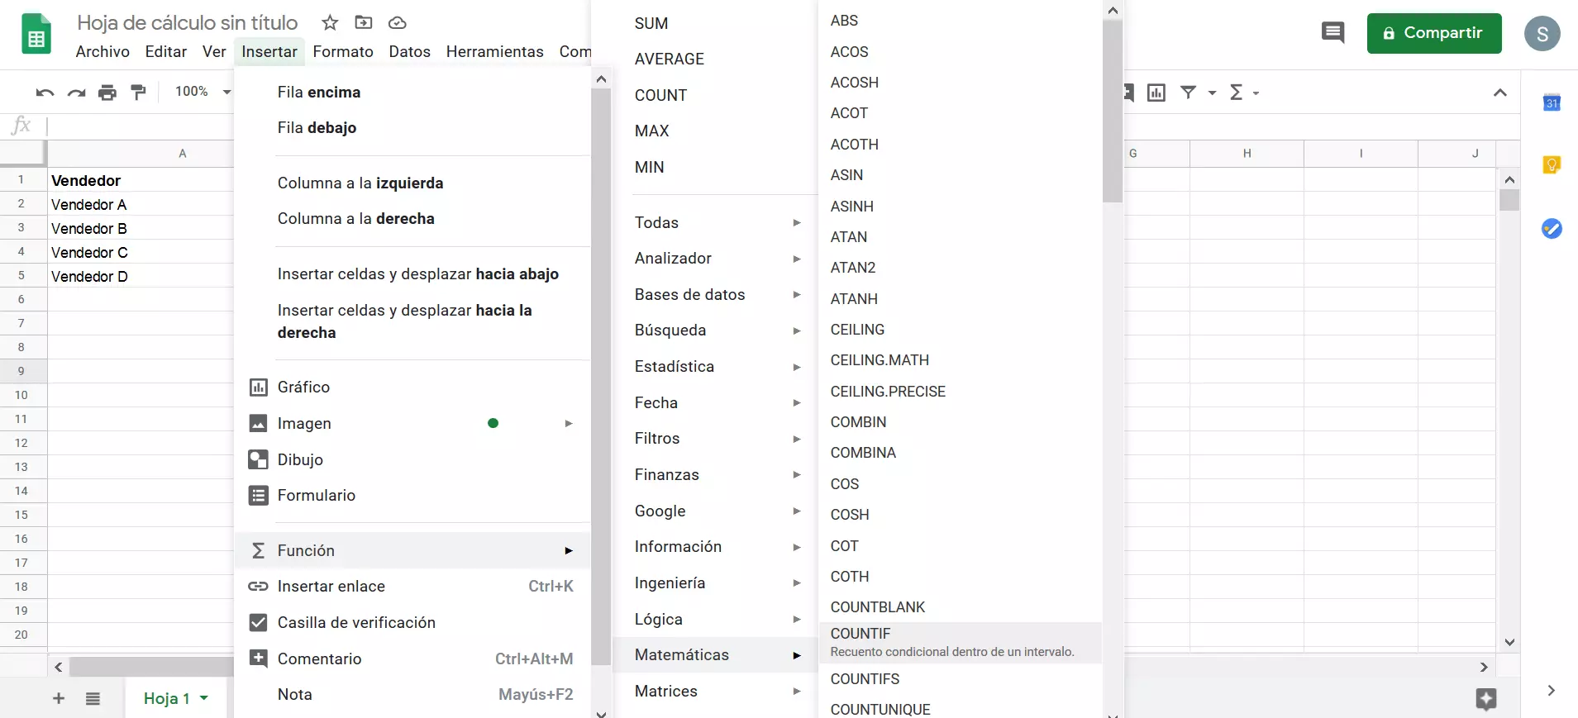Open Google Tasks side panel
The image size is (1578, 718).
1552,228
